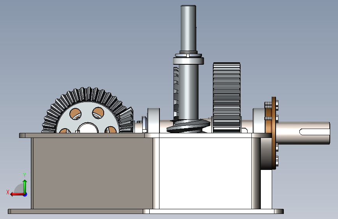Select the bearing block beside the brown flange

(259, 121)
